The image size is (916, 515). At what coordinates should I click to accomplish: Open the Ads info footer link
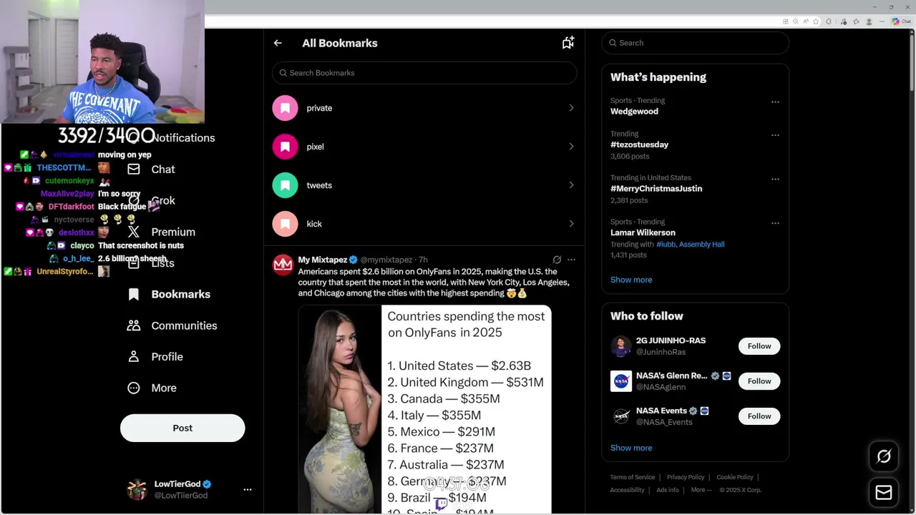(x=668, y=490)
